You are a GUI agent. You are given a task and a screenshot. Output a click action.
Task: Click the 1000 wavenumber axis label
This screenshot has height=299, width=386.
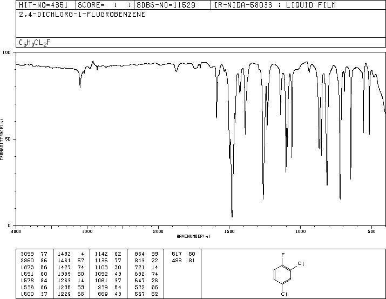point(300,231)
